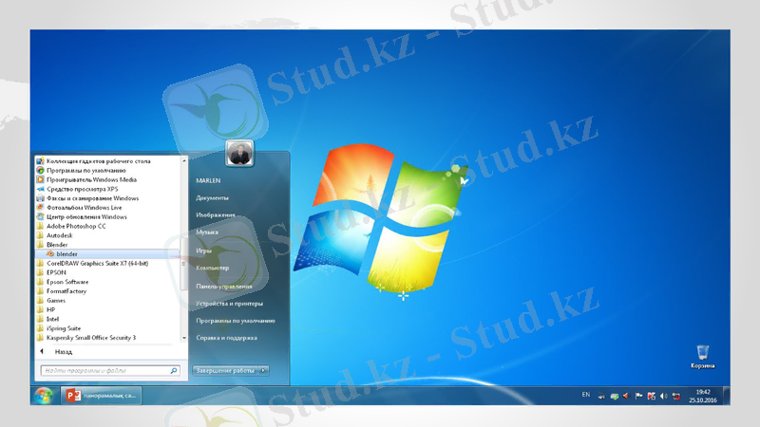This screenshot has height=427, width=760.
Task: Switch to the PowerPoint taskbar window
Action: (x=102, y=396)
